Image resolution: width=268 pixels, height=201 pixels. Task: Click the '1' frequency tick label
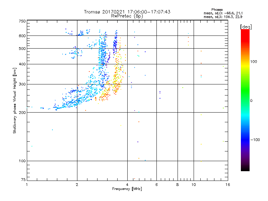coord(27,185)
